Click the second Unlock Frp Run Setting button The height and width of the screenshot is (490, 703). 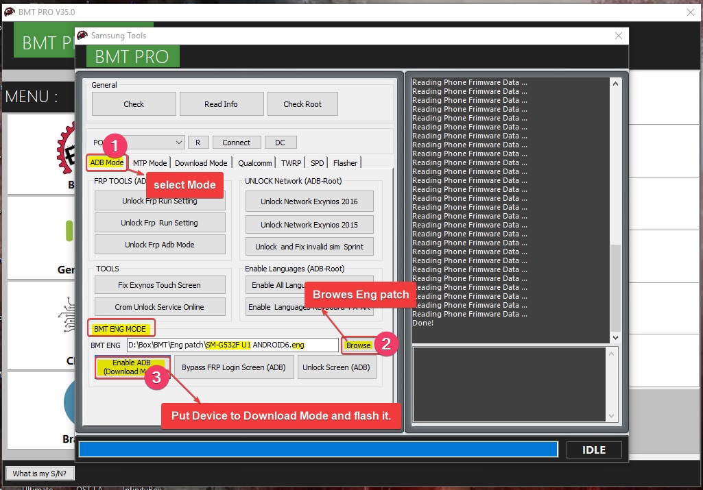click(x=160, y=223)
